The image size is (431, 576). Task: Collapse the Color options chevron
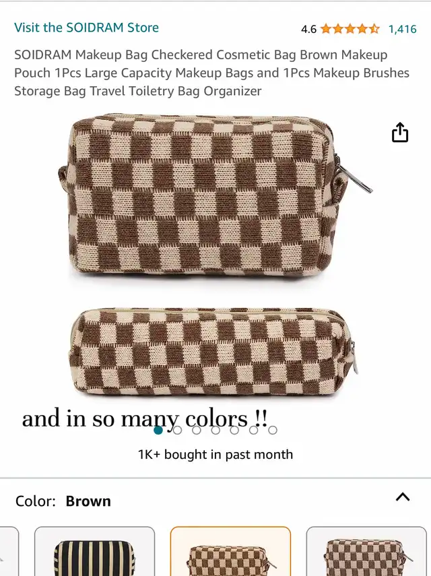pos(403,497)
